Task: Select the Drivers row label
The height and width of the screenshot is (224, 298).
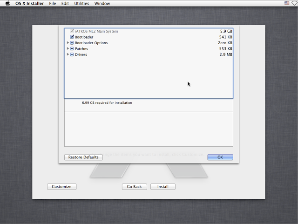Action: [x=81, y=54]
